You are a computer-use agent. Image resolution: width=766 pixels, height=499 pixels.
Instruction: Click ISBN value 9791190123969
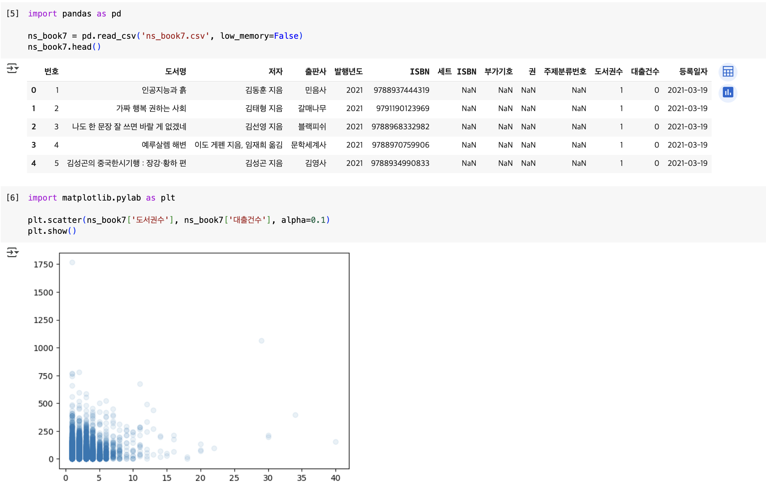(402, 108)
